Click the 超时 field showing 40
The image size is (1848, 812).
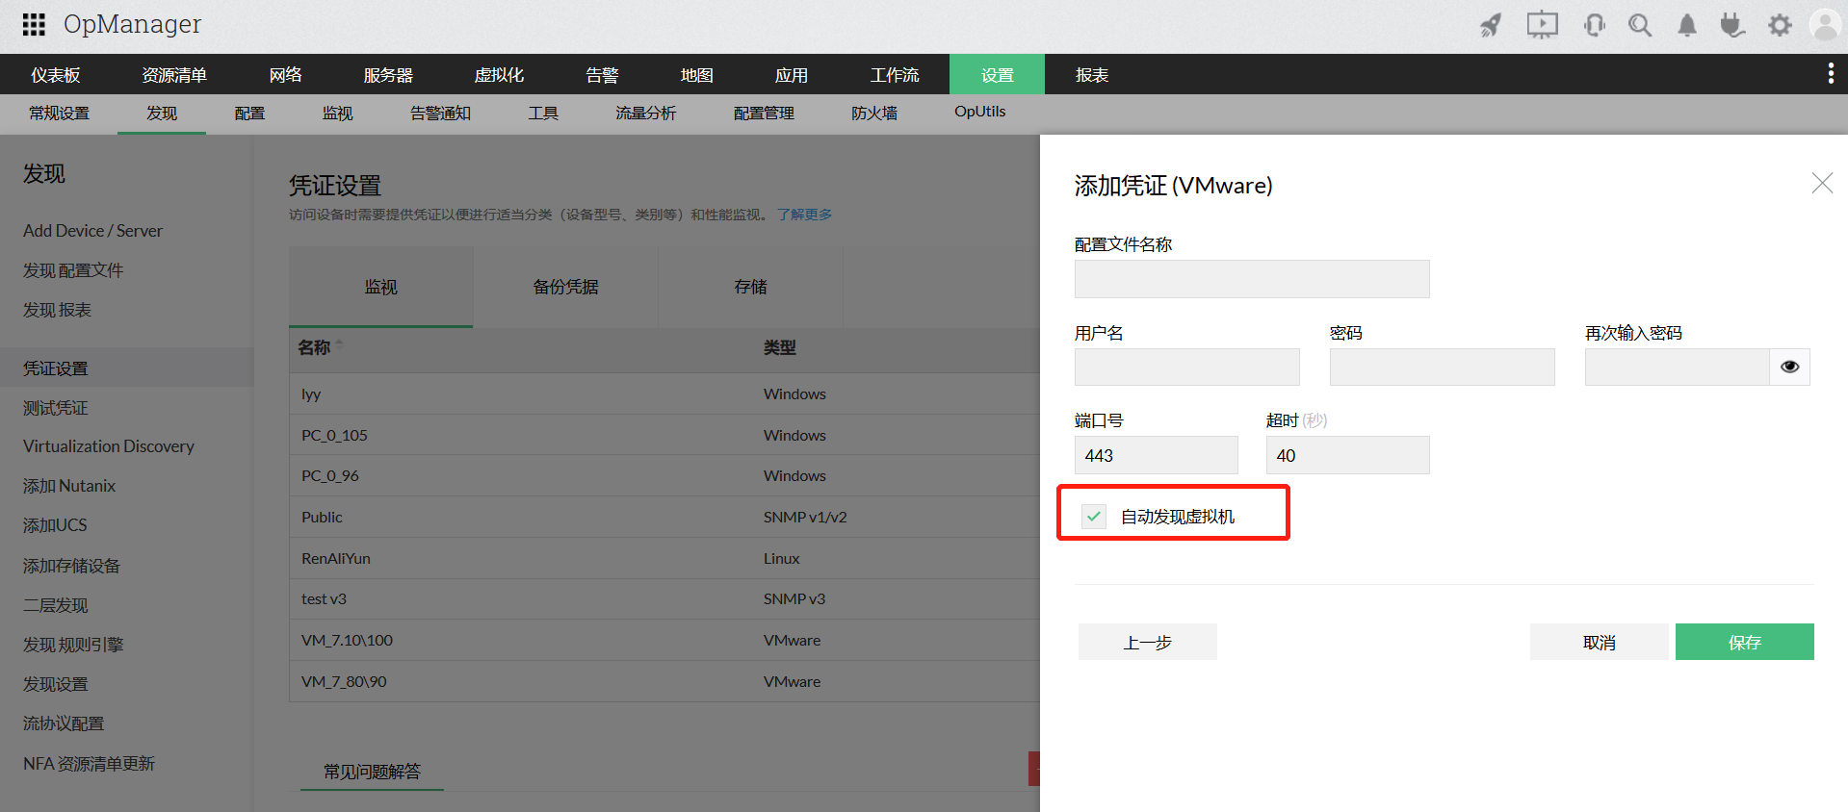tap(1347, 455)
